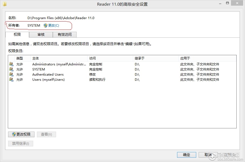
Task: Click the bbs.360safe.com watermark logo
Action: pyautogui.click(x=213, y=157)
